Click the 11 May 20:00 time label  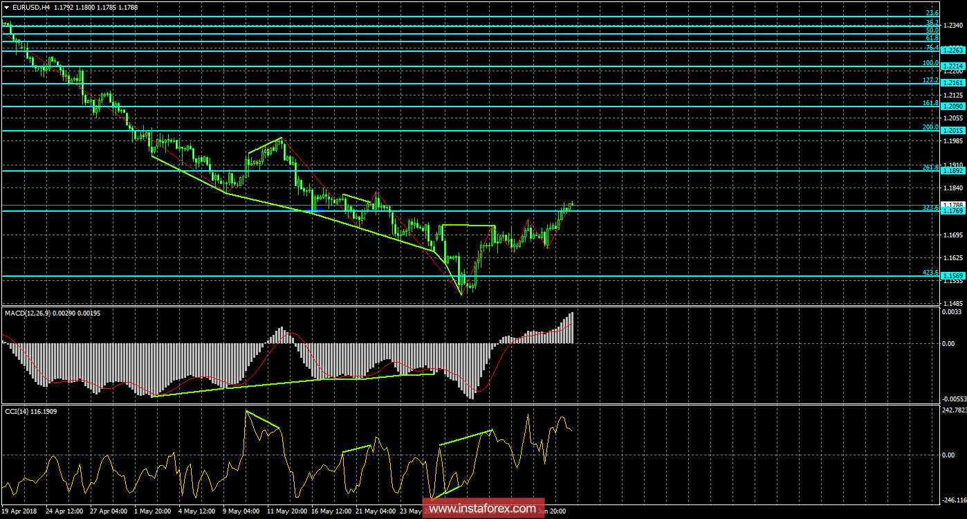[x=288, y=511]
